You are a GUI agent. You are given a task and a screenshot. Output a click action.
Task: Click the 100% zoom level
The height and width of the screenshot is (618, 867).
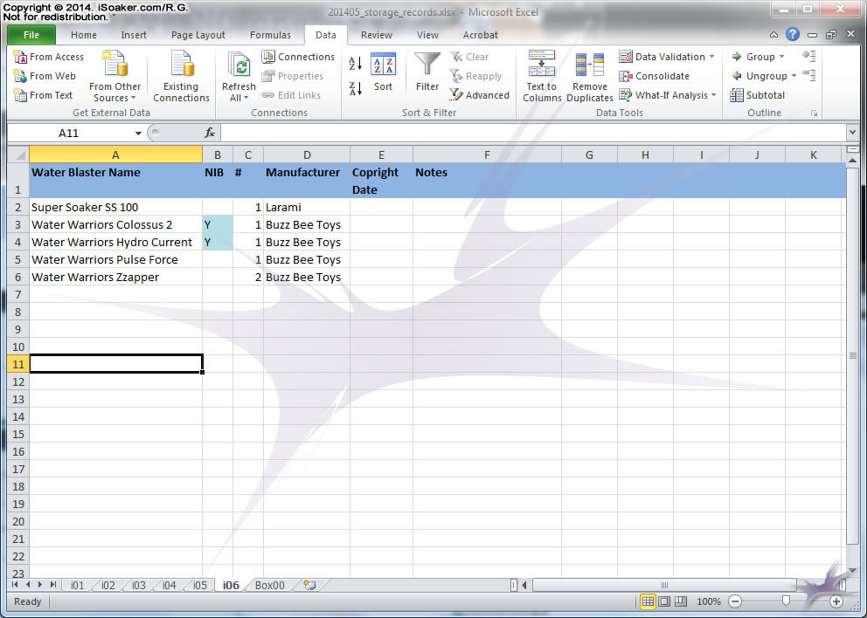point(708,602)
